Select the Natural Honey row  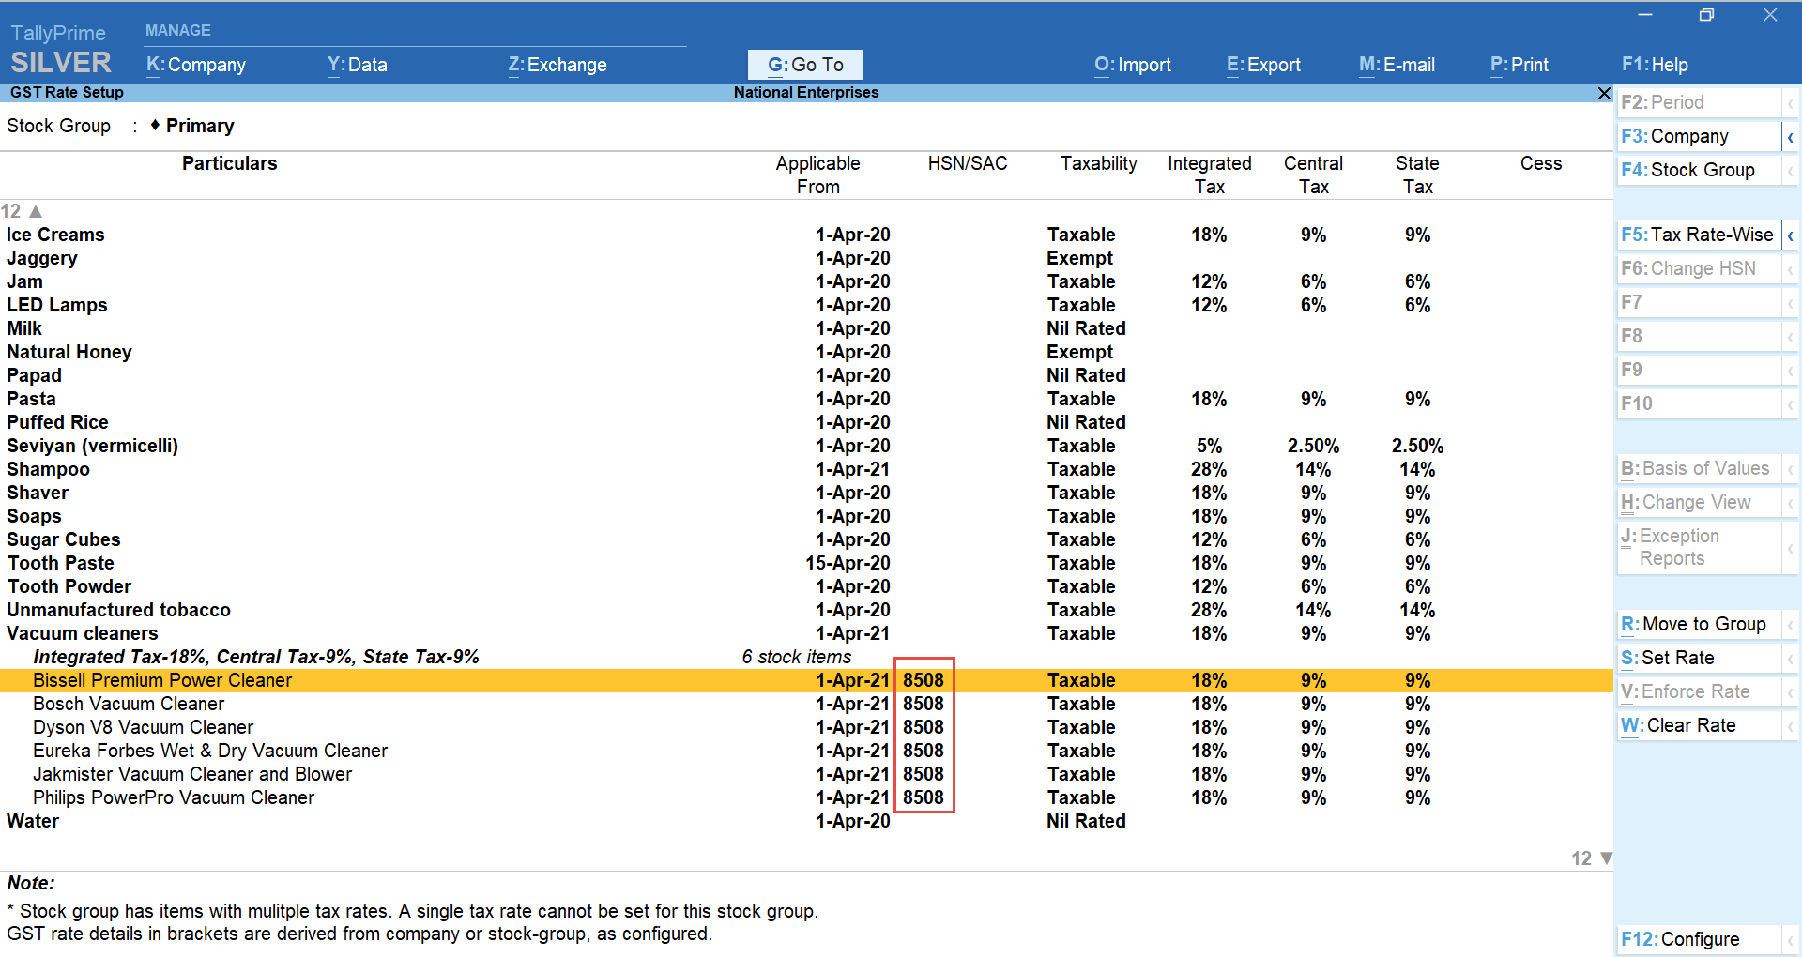tap(806, 352)
